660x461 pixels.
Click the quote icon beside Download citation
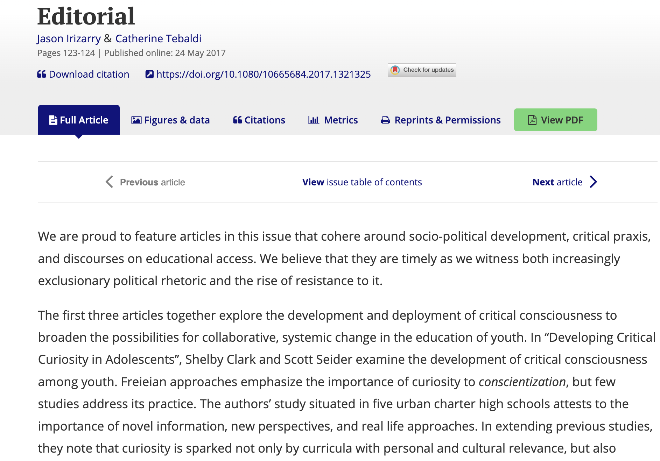[x=41, y=74]
